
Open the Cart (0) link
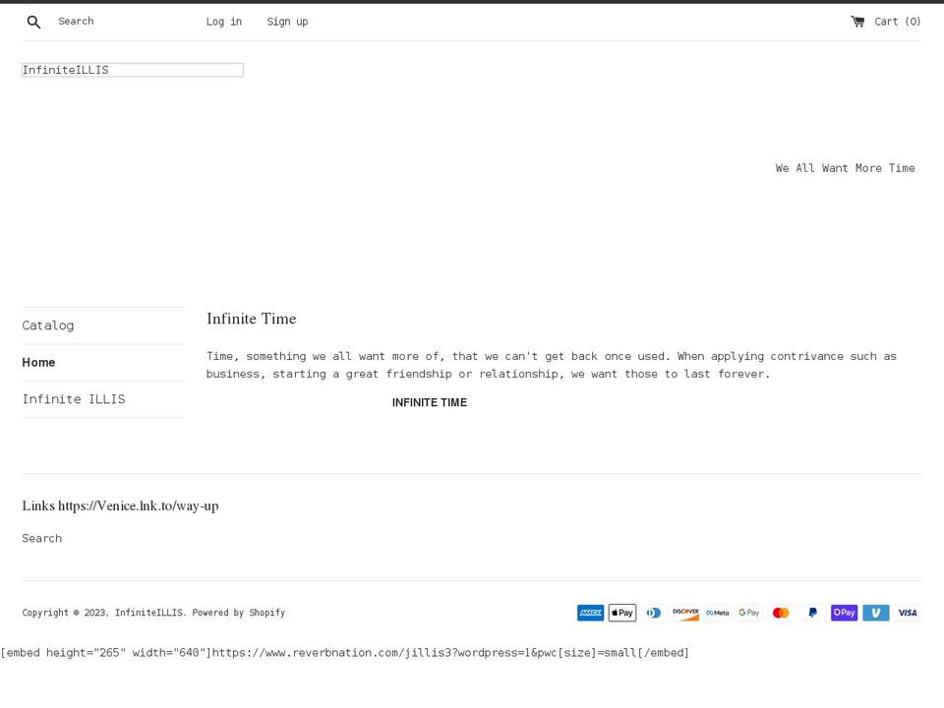coord(886,22)
